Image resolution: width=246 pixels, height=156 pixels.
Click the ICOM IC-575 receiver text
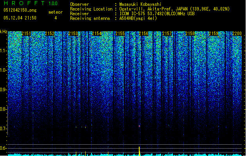(157, 14)
